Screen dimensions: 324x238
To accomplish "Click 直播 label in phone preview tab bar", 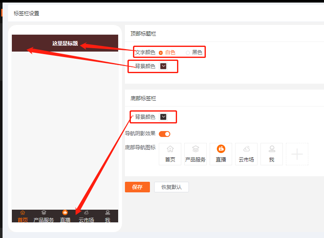I will [x=65, y=220].
